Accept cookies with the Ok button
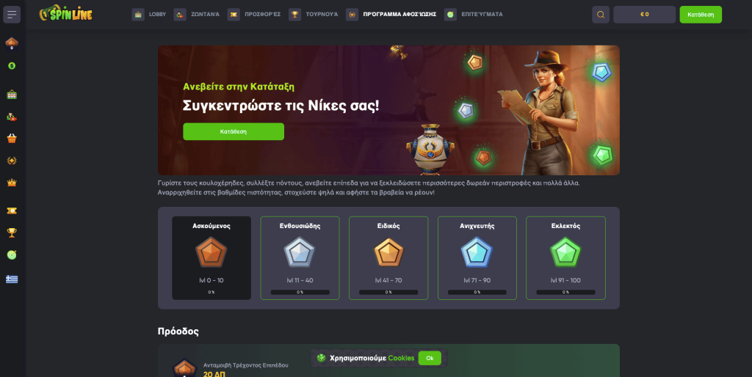752x377 pixels. (x=430, y=358)
